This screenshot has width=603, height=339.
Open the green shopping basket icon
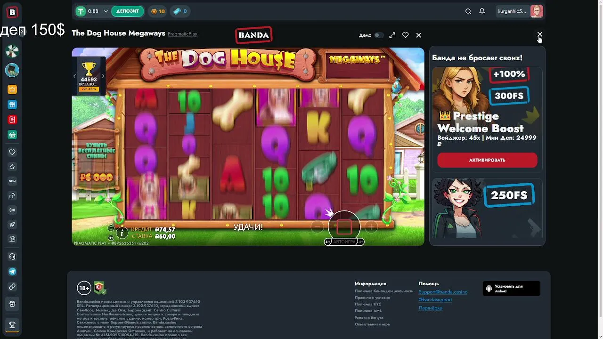[x=12, y=135]
